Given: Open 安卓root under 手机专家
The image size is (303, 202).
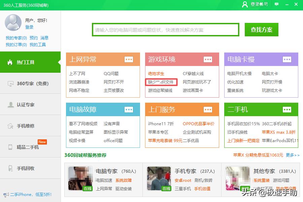Looking at the screenshot, I should pos(183,180).
